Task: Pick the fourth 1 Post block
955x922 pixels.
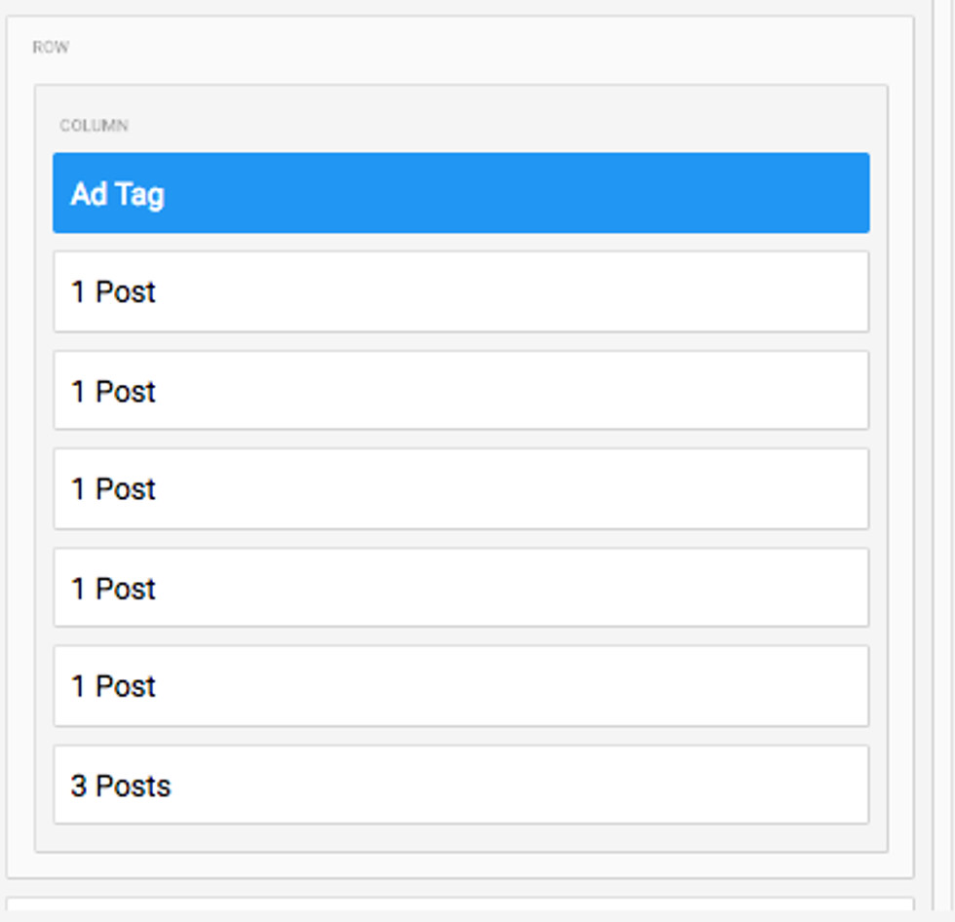Action: [x=461, y=588]
